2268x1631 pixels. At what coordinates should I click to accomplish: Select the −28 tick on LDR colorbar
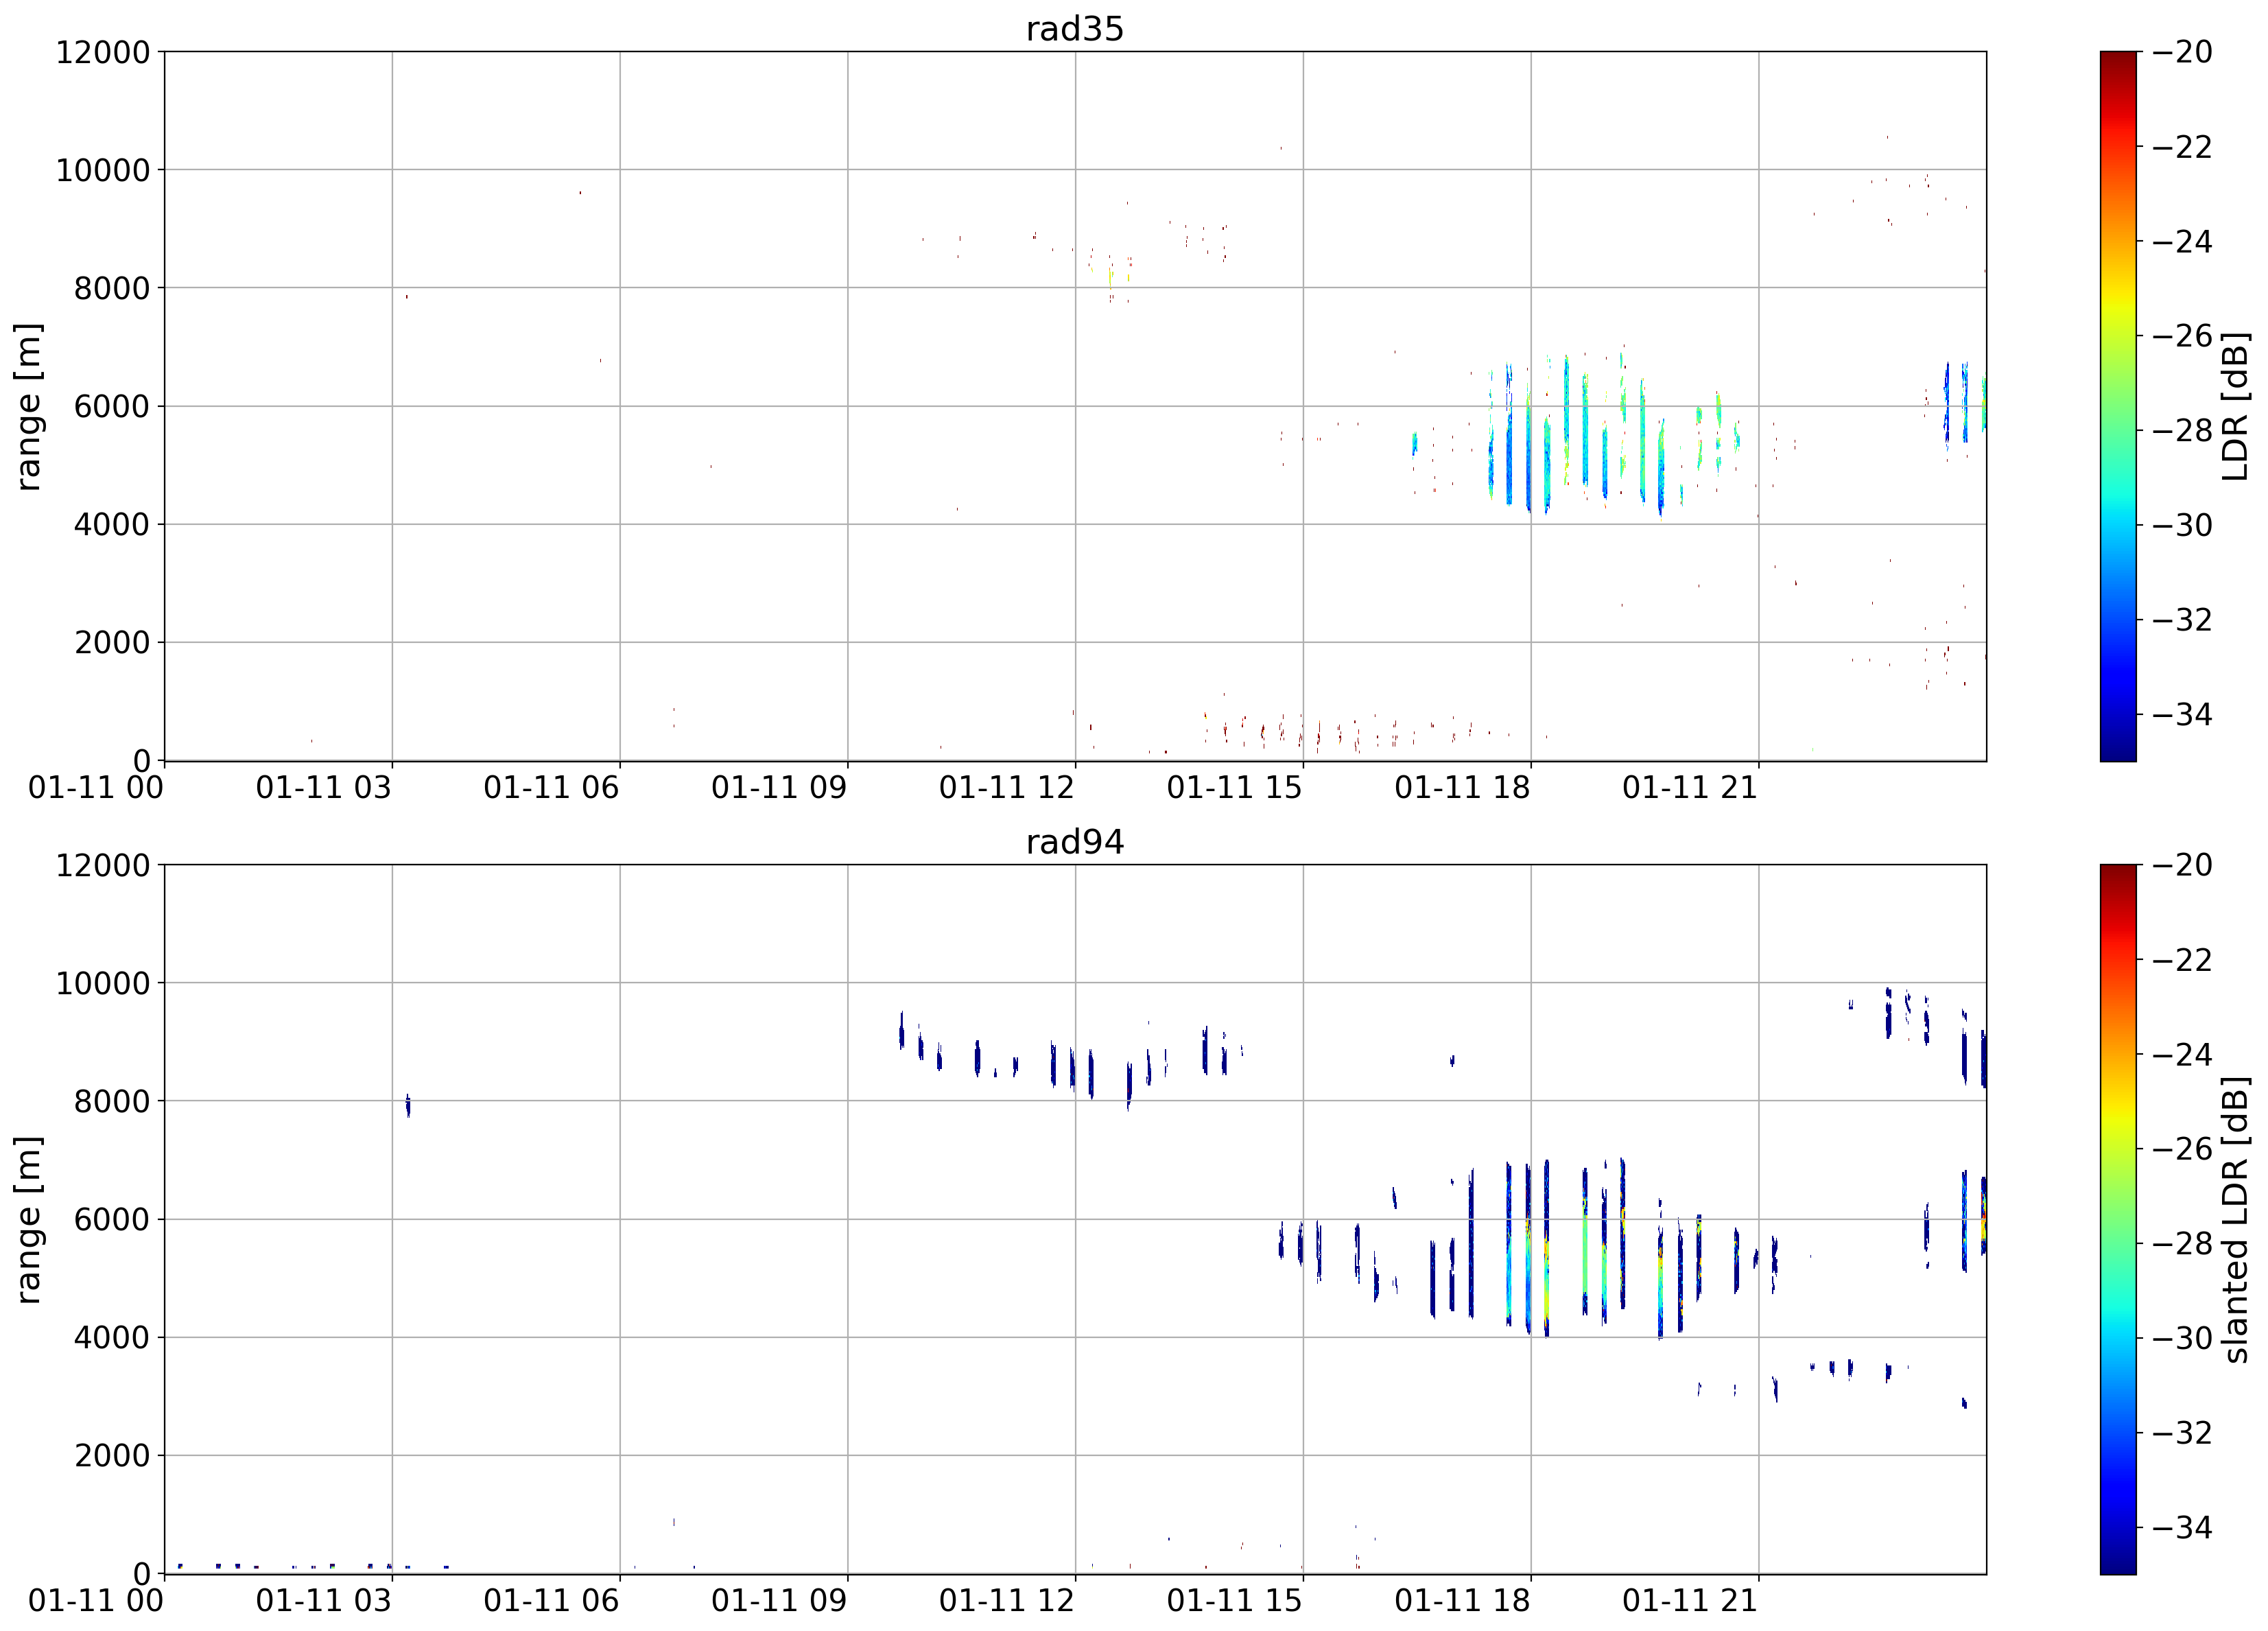pyautogui.click(x=2182, y=430)
